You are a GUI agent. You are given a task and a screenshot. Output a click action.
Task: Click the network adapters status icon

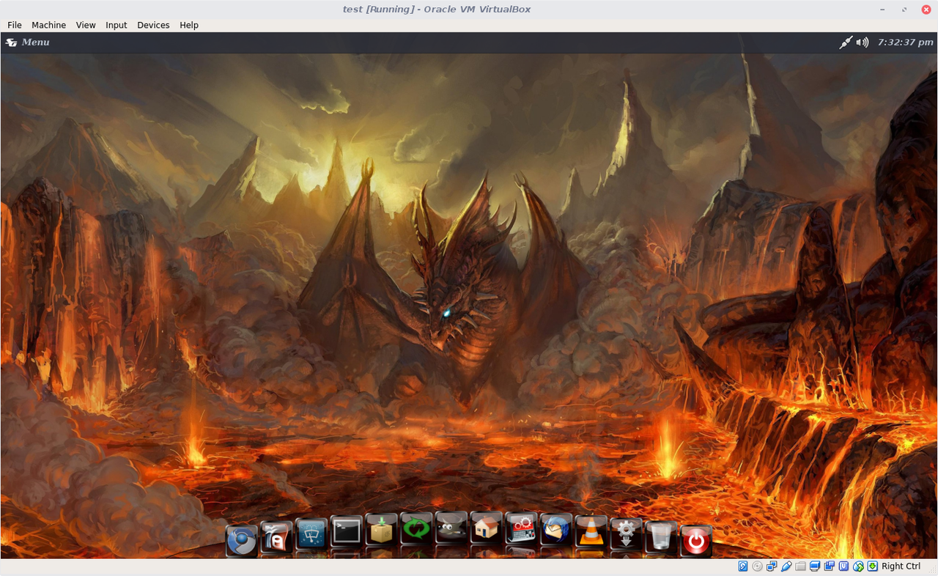[772, 566]
